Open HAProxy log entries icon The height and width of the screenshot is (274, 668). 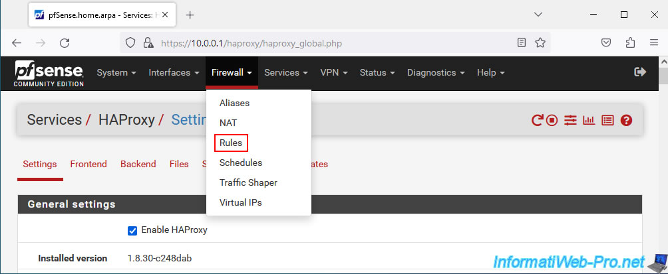607,121
